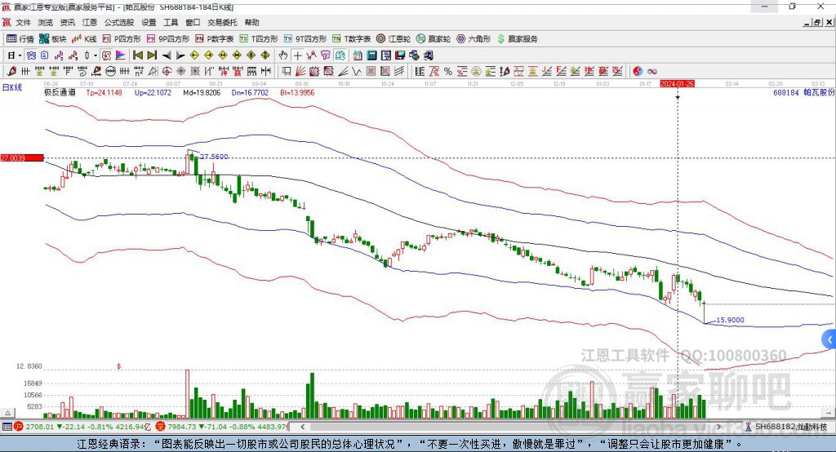Click the 日K线 label
Image resolution: width=836 pixels, height=452 pixels.
(x=12, y=88)
